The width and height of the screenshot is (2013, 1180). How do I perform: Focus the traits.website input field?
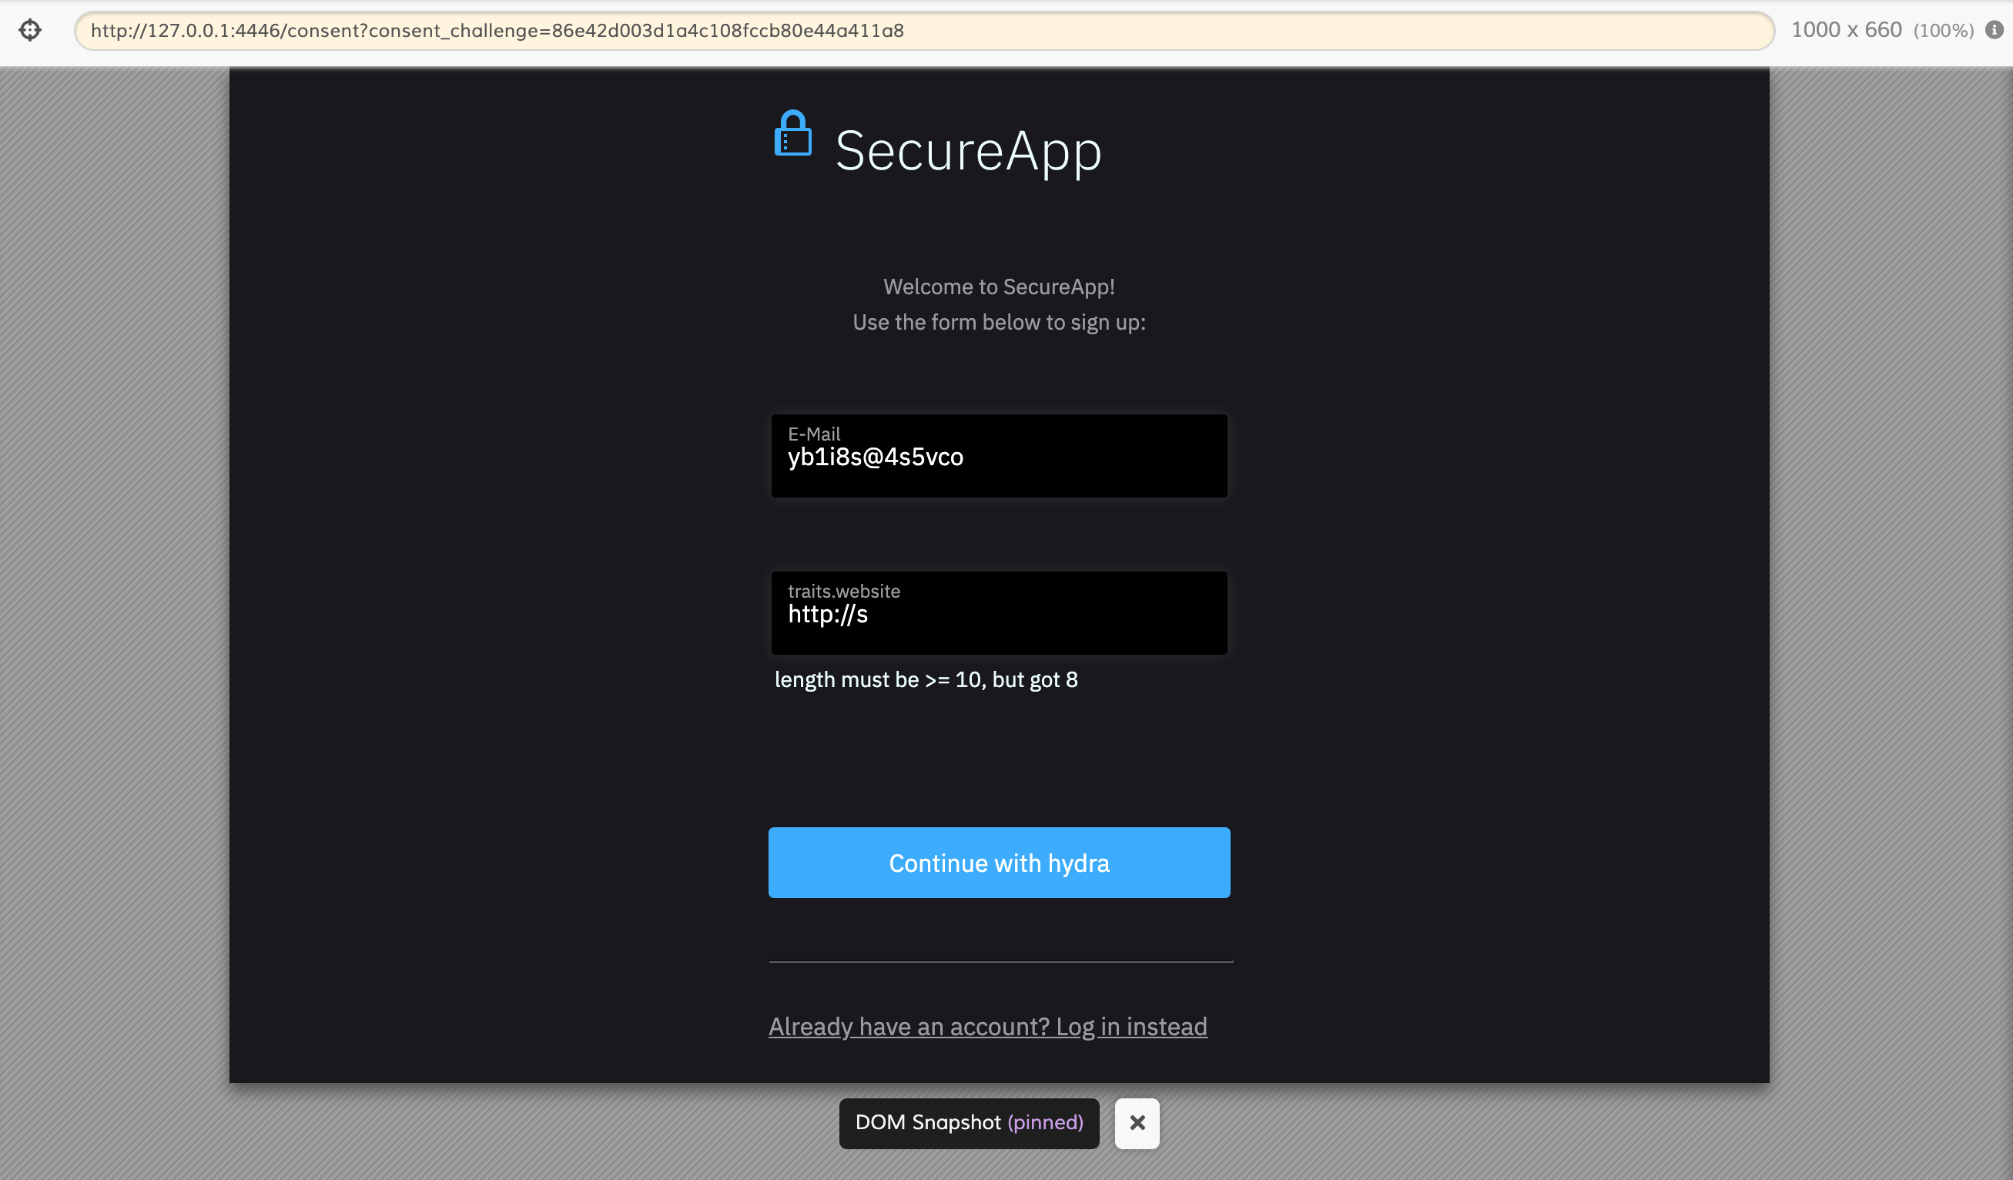999,613
